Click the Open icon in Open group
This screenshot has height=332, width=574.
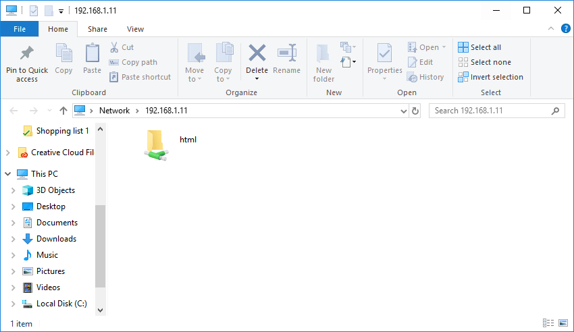[412, 47]
